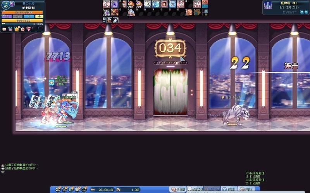Image resolution: width=310 pixels, height=193 pixels.
Task: Click the Monster Tower map thumbnail icon
Action: [268, 5]
